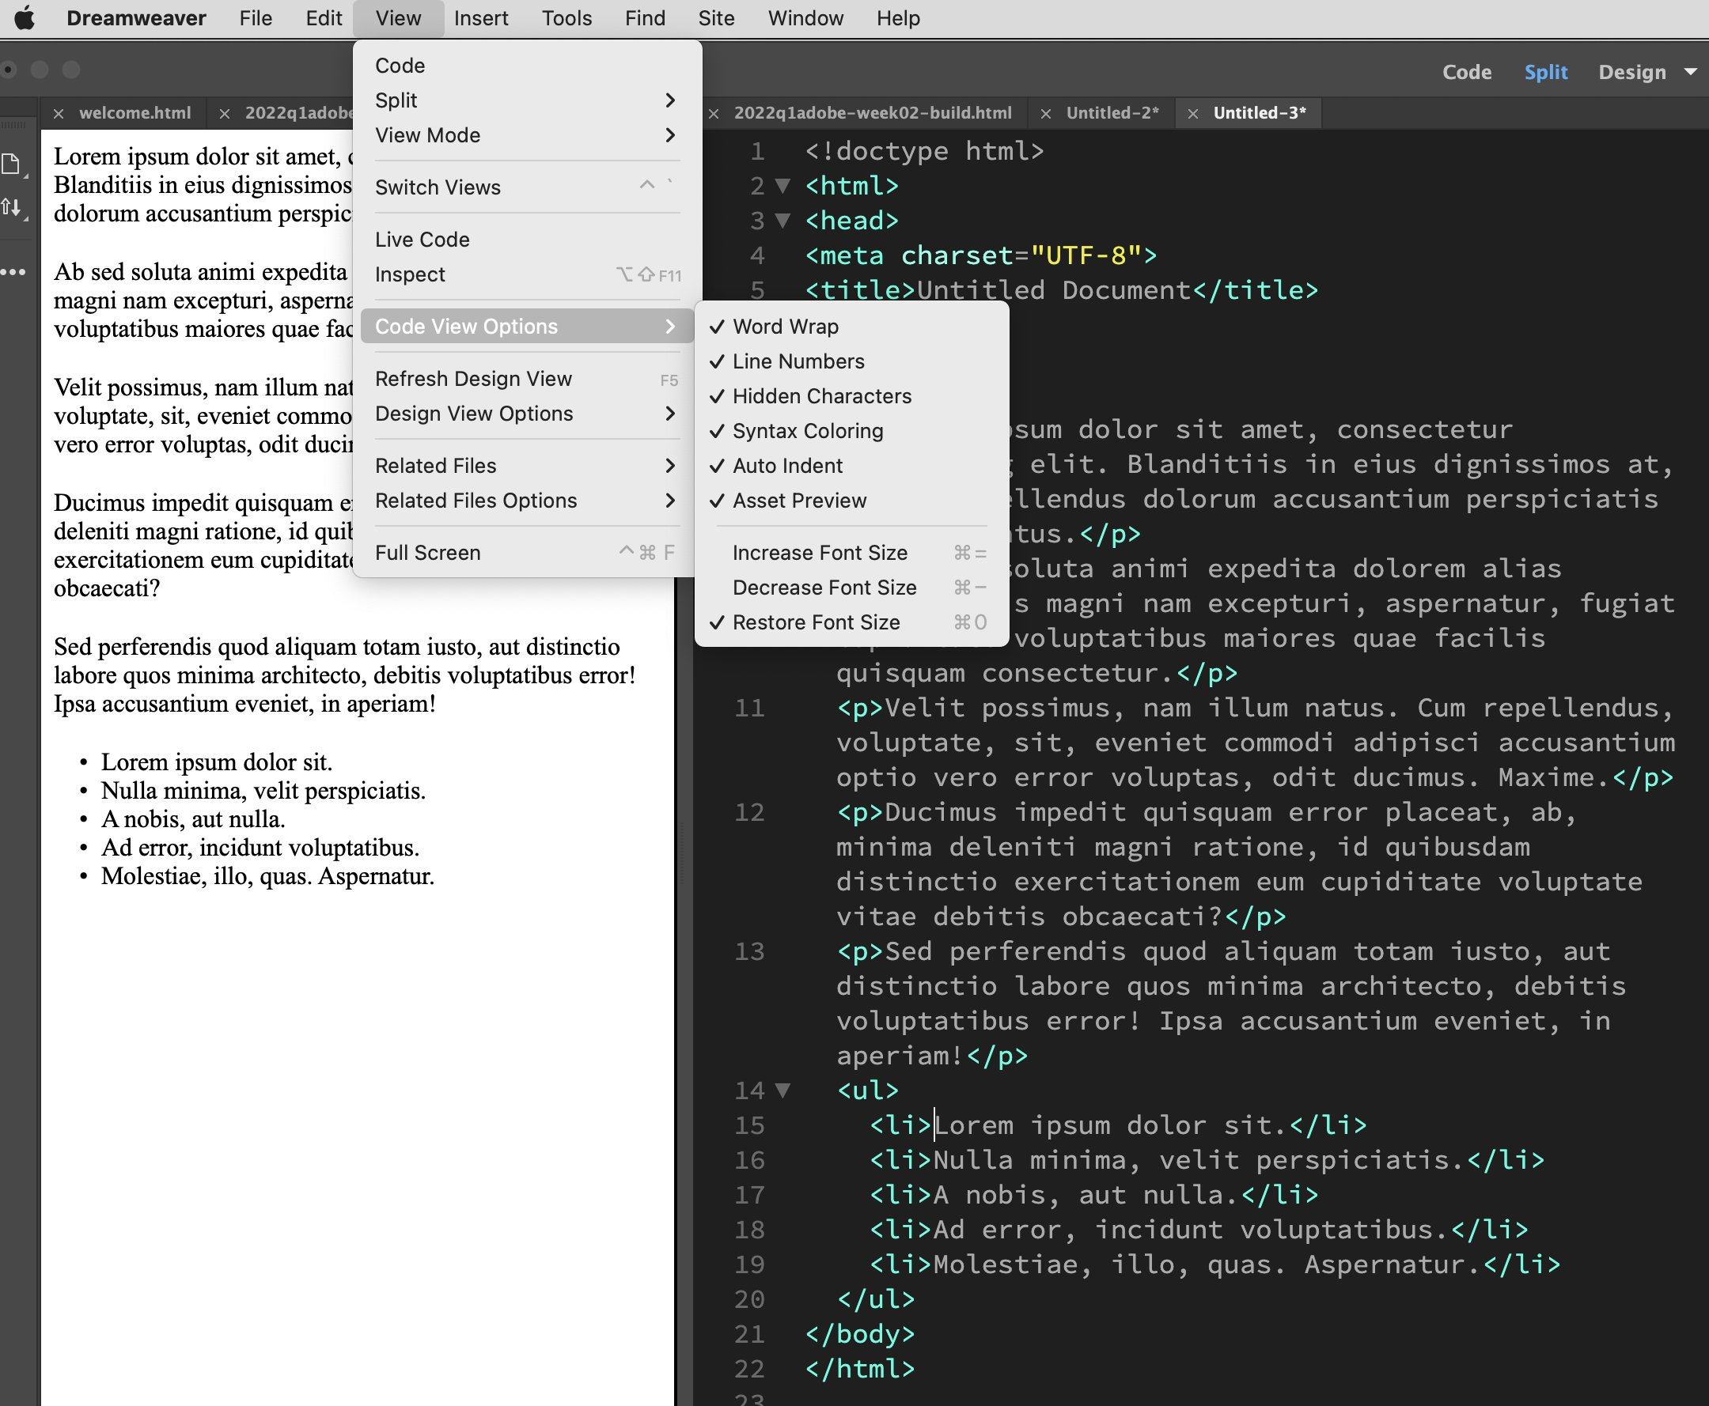Viewport: 1709px width, 1406px height.
Task: Close the welcome.html tab with its X icon
Action: click(59, 114)
